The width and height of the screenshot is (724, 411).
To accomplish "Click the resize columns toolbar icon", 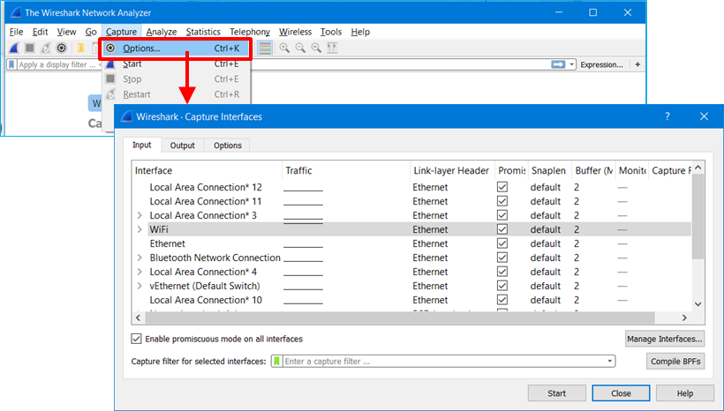I will point(332,48).
